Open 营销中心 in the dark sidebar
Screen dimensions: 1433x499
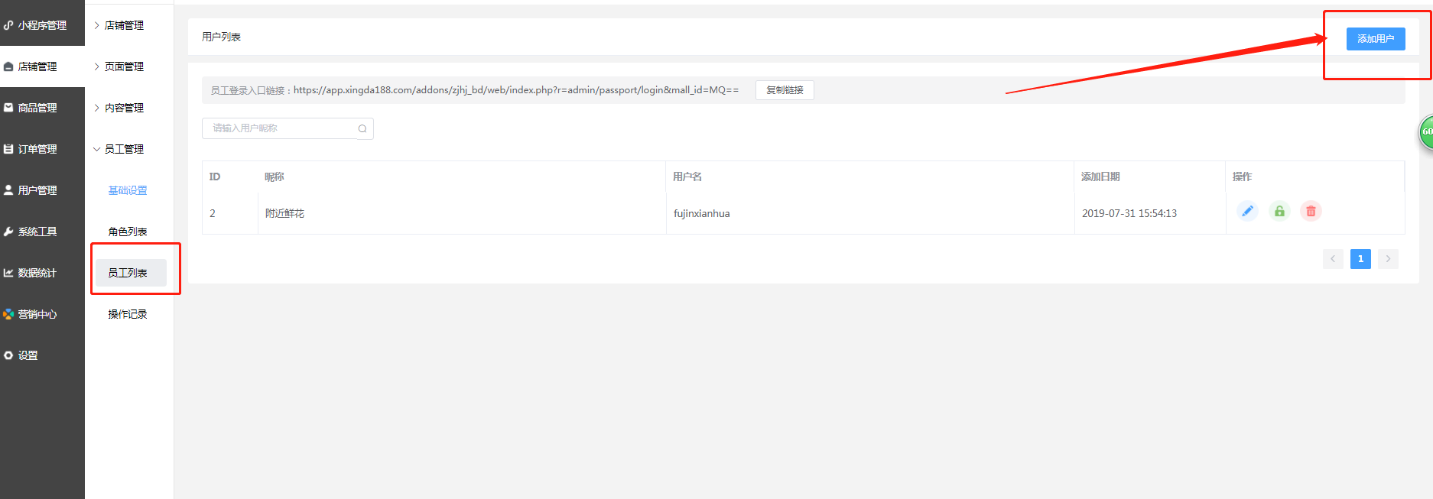click(x=42, y=314)
